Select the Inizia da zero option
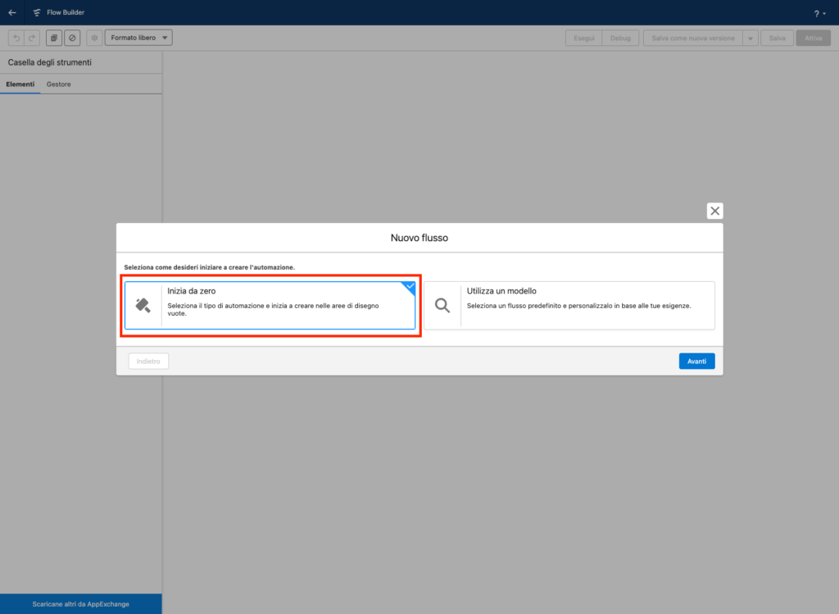 coord(270,305)
